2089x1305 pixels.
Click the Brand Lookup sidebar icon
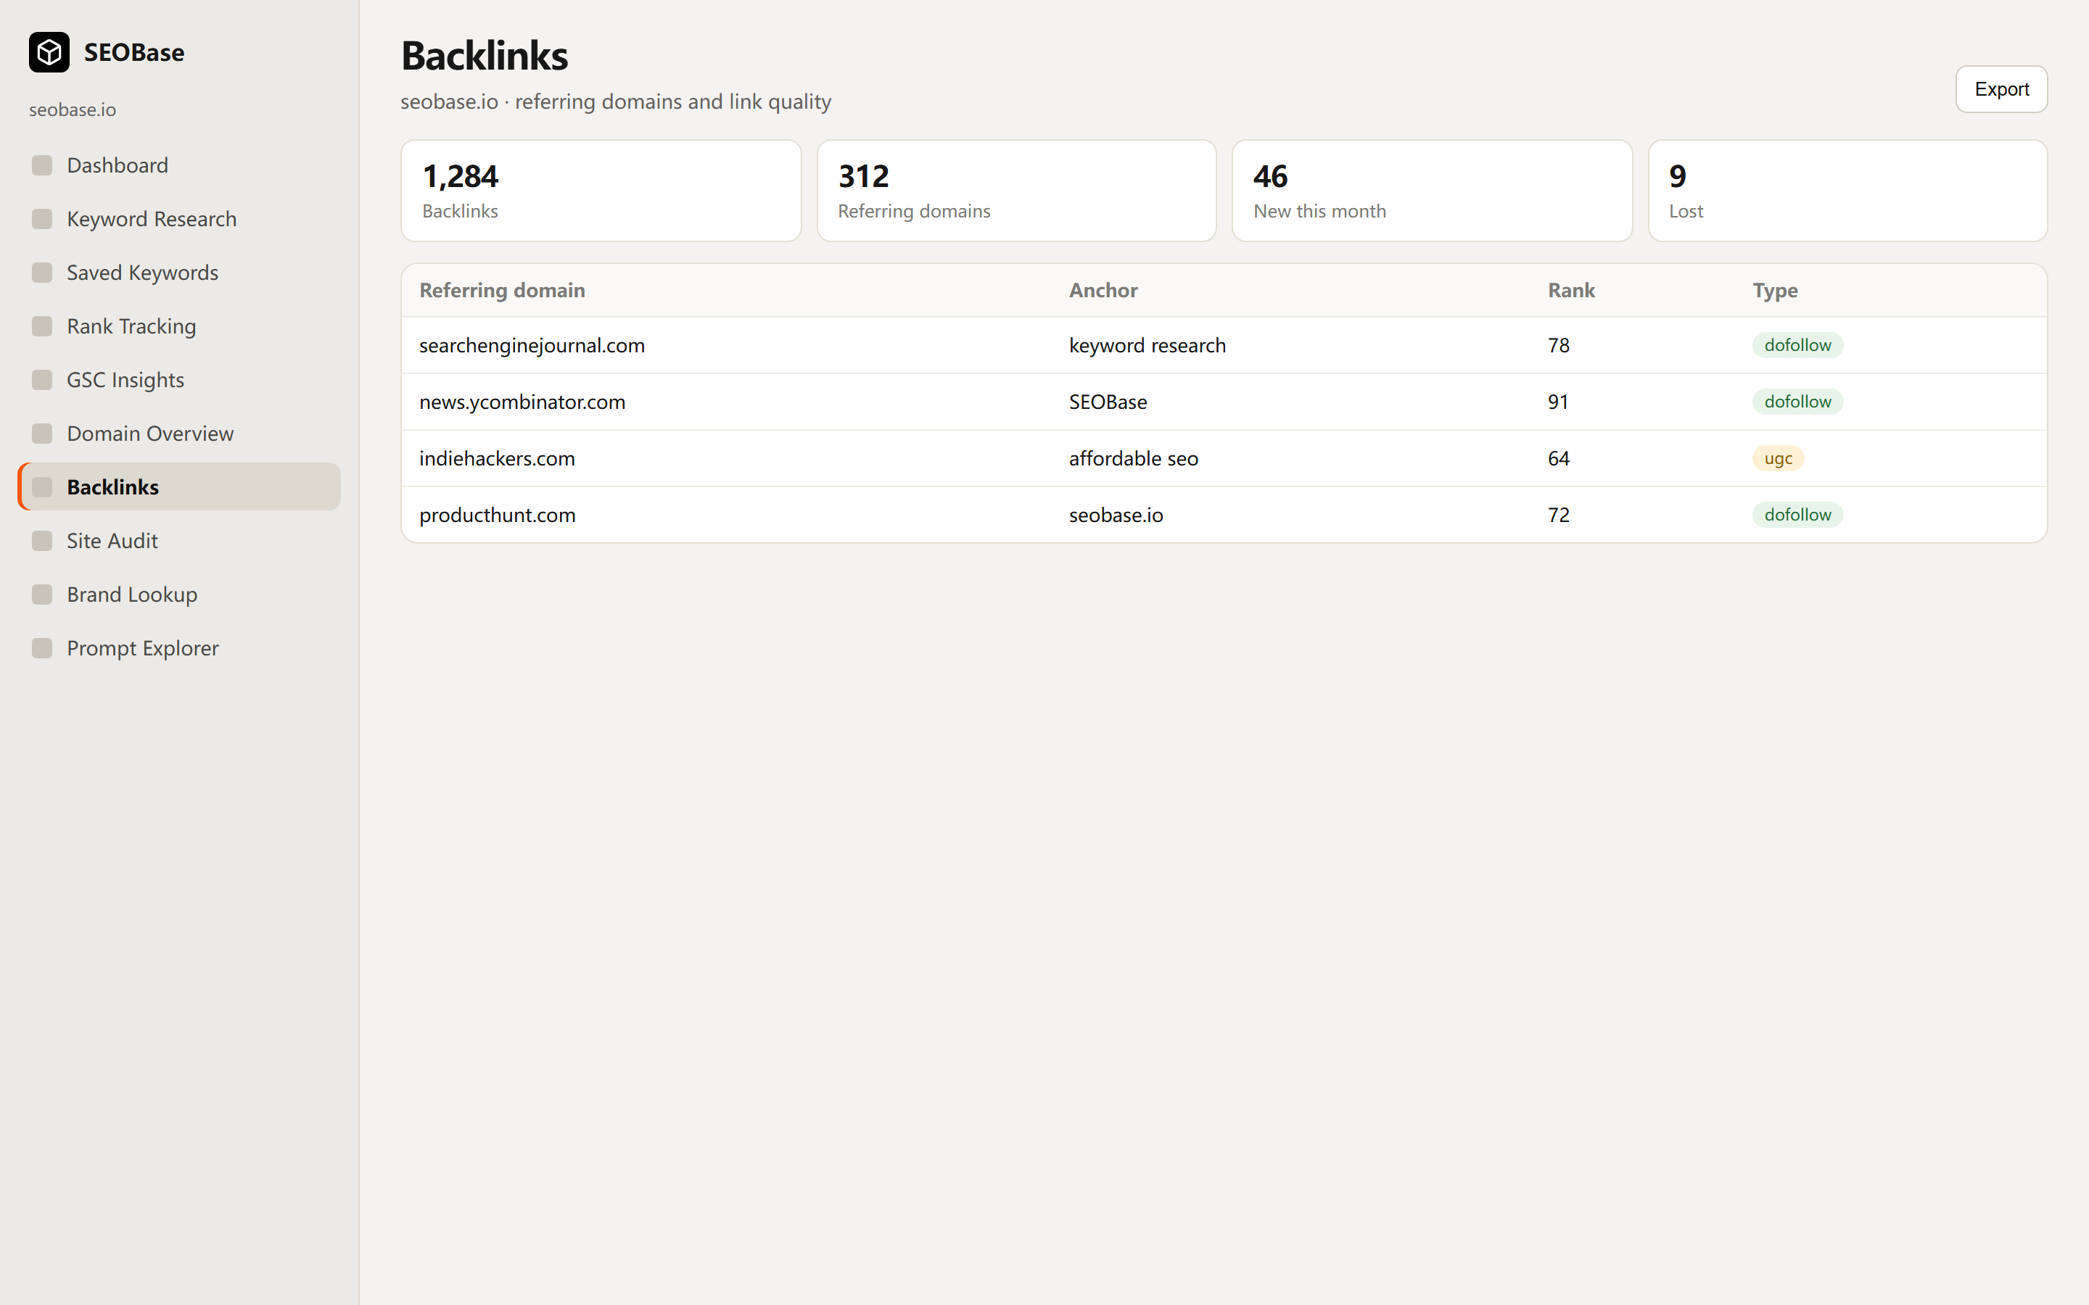[x=42, y=594]
